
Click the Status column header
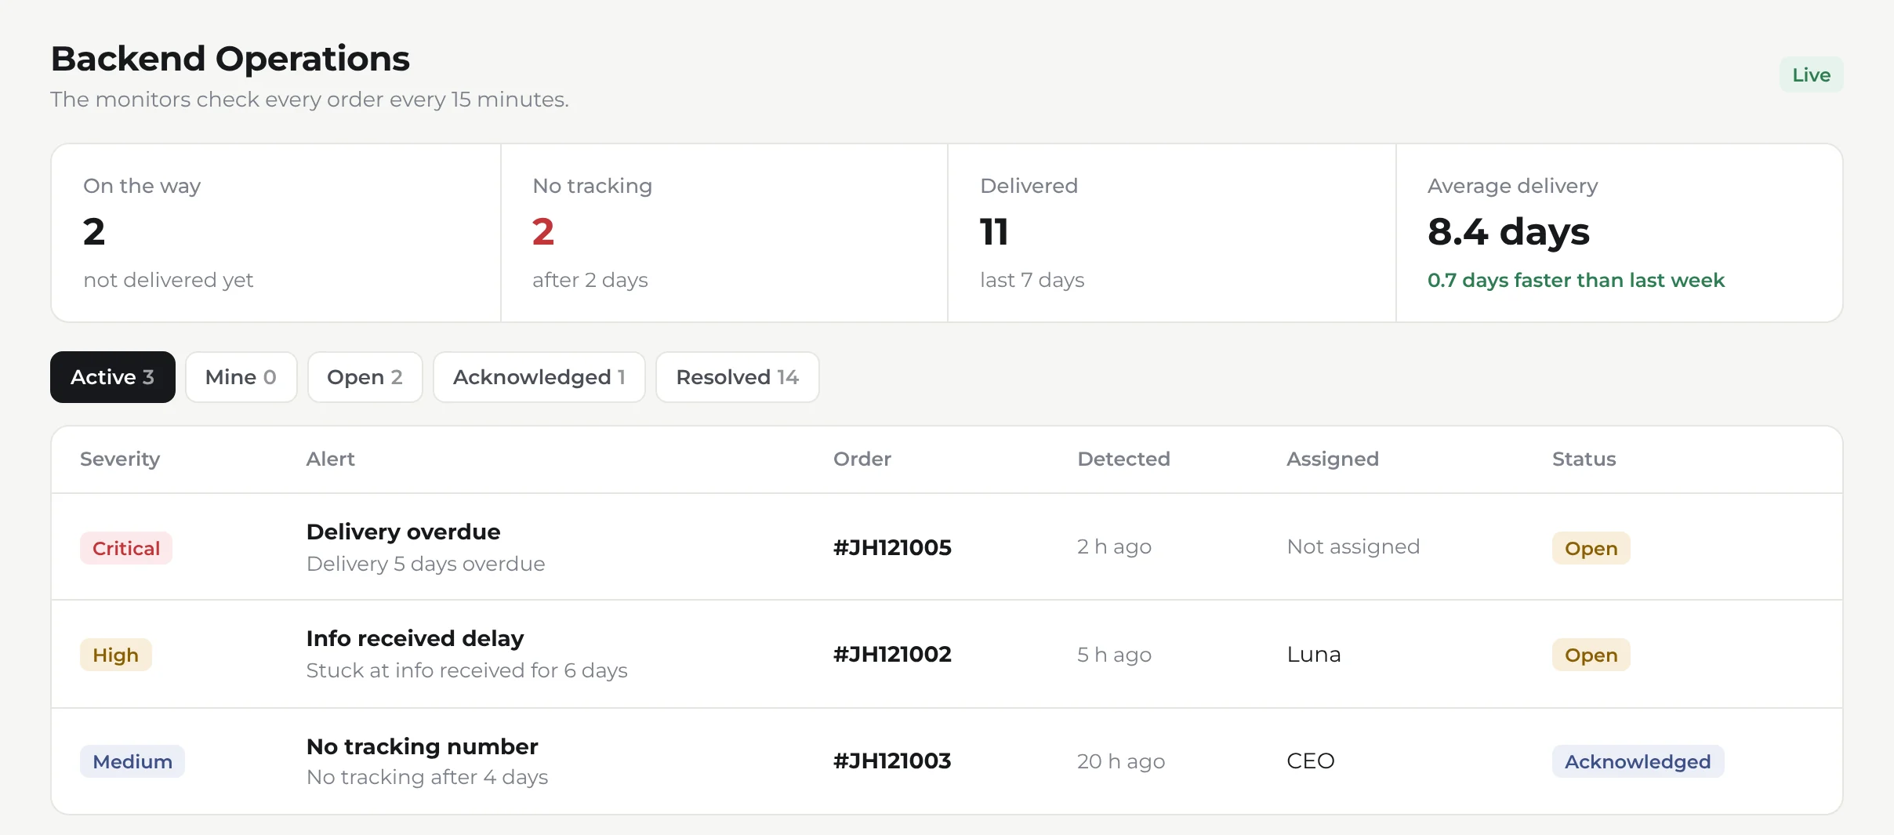pos(1584,459)
